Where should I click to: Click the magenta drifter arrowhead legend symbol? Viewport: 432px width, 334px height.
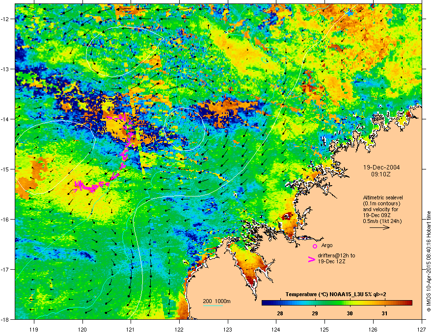[311, 259]
